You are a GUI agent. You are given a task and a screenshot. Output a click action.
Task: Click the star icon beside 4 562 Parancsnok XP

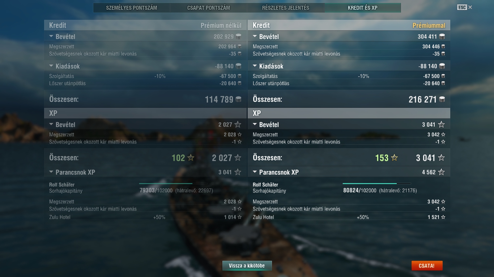point(441,172)
